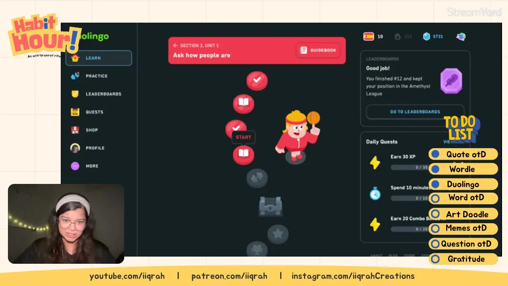Click Go to Leaderboards button
This screenshot has width=508, height=286.
415,112
